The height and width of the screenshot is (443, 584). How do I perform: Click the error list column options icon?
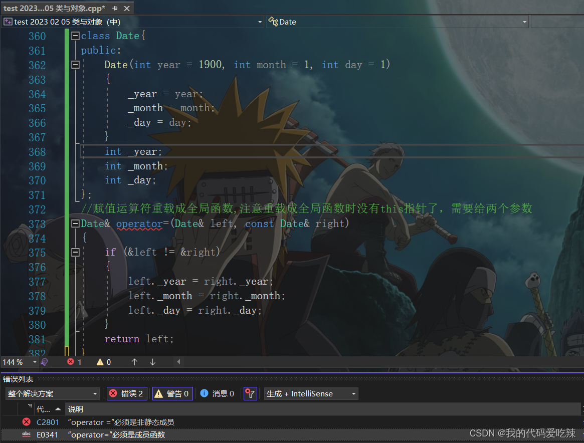pos(29,406)
